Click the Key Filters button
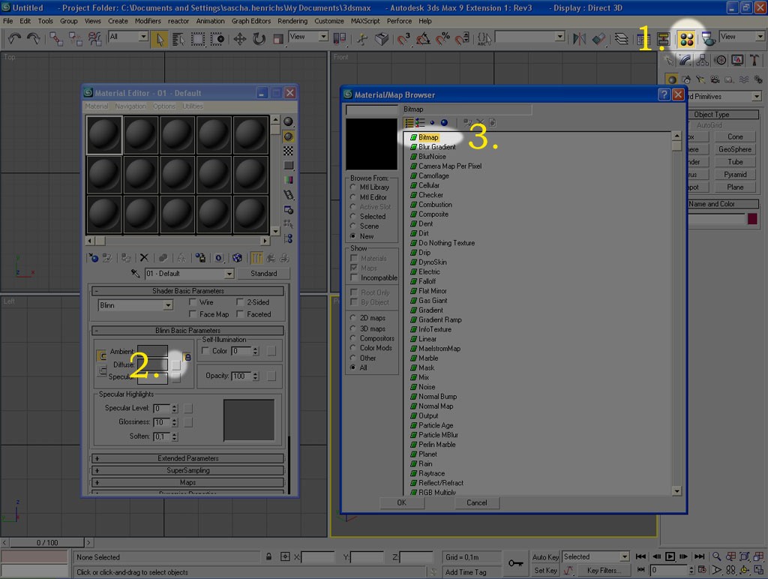This screenshot has height=579, width=768. [604, 570]
